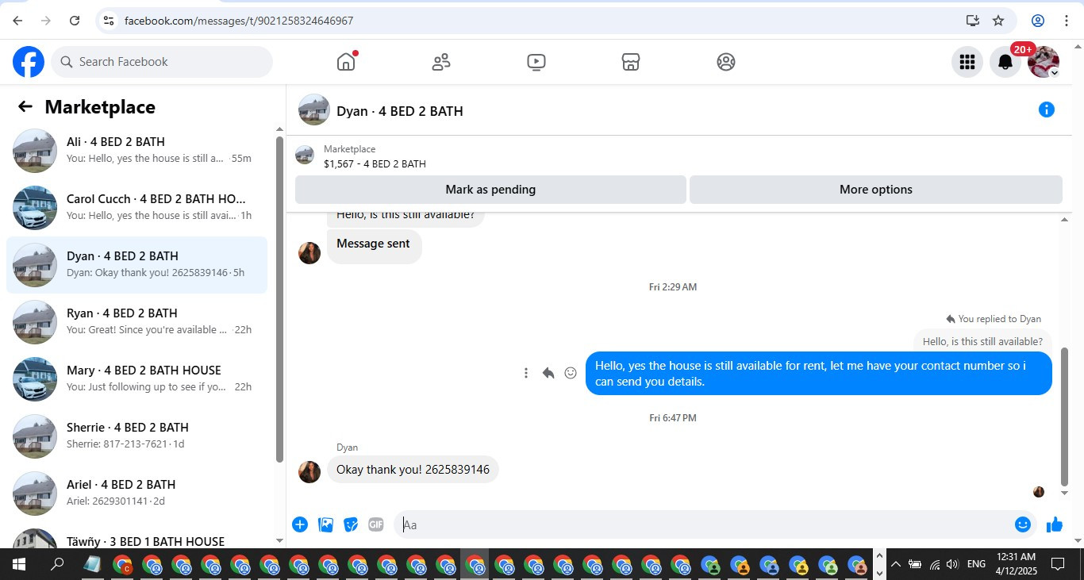Image resolution: width=1084 pixels, height=580 pixels.
Task: Switch input language via ENG indicator
Action: tap(976, 565)
